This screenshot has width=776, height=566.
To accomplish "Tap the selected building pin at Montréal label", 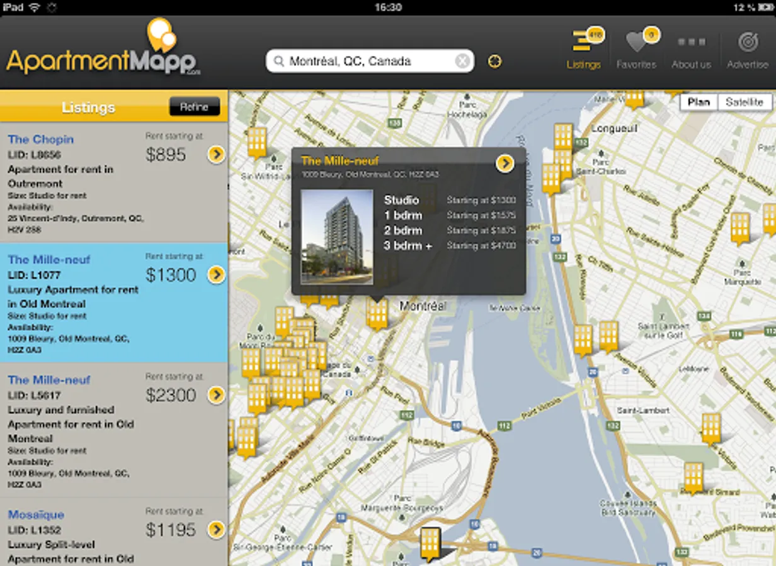I will 377,313.
